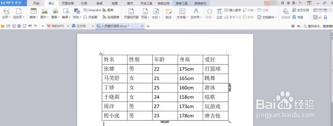This screenshot has height=126, width=333.
Task: Click the cell containing 175cm
Action: coord(190,69)
